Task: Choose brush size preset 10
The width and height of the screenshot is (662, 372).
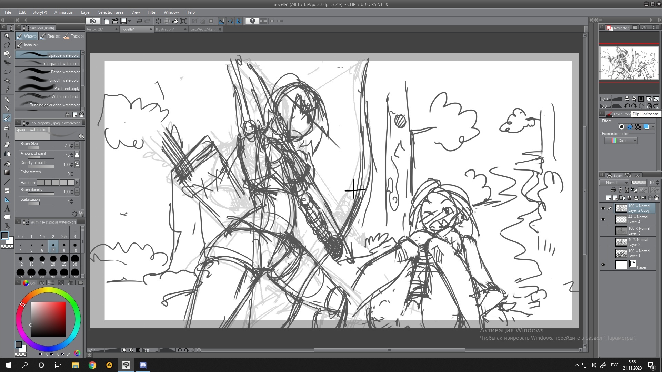Action: tap(75, 247)
